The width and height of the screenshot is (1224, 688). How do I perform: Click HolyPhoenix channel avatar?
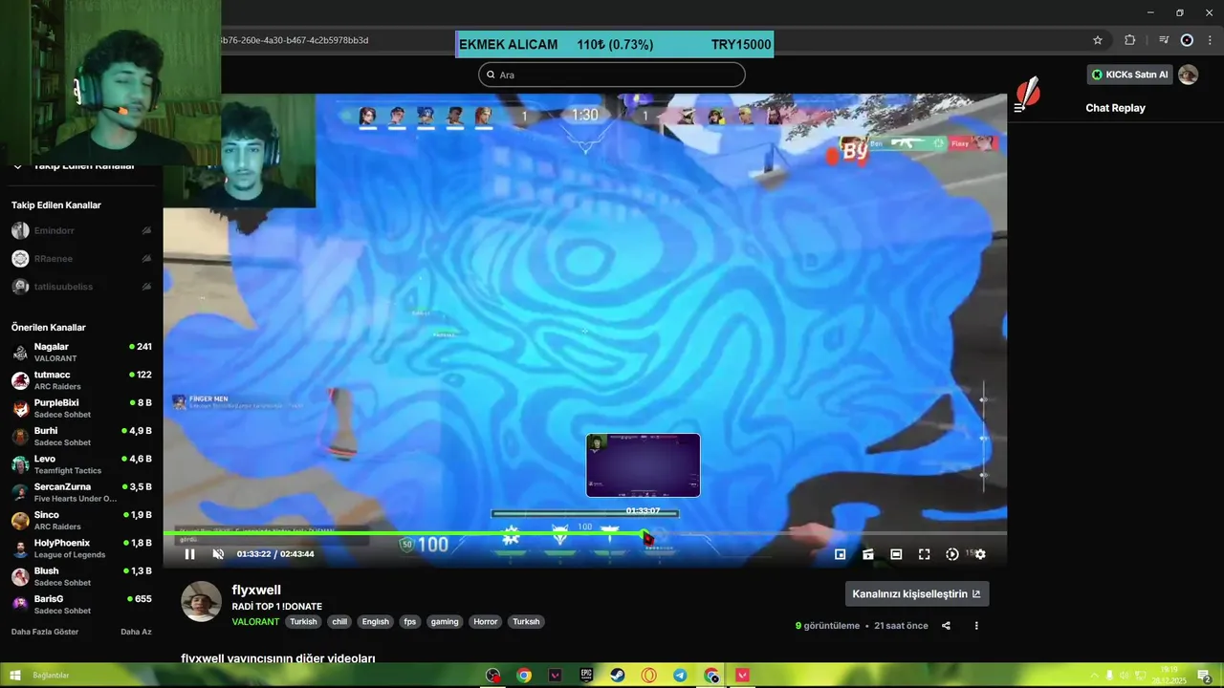[x=20, y=548]
